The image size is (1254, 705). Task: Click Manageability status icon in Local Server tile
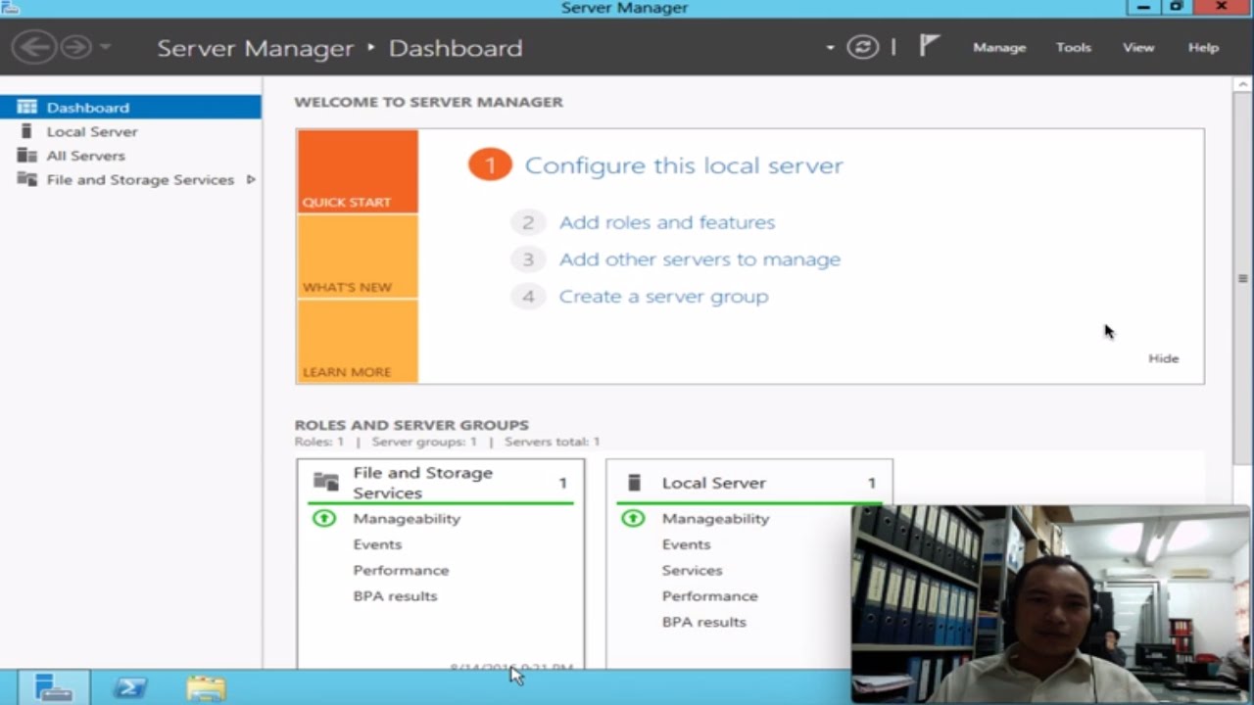(x=633, y=518)
